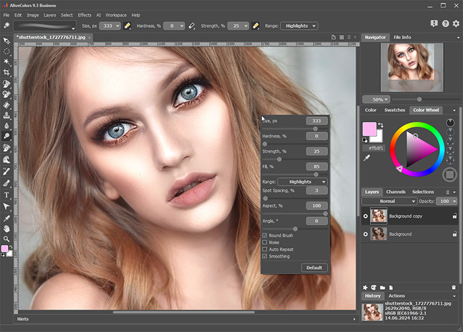The height and width of the screenshot is (332, 463).
Task: Expand the Hints bar arrow
Action: (x=354, y=319)
